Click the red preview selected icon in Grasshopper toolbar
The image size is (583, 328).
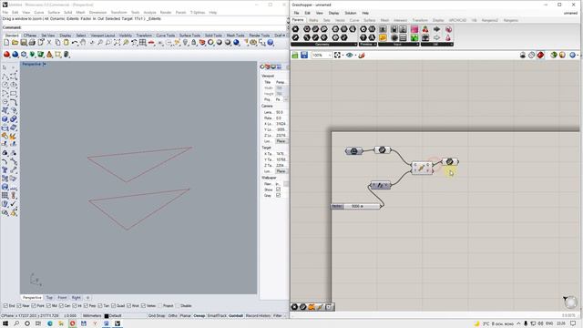click(540, 55)
